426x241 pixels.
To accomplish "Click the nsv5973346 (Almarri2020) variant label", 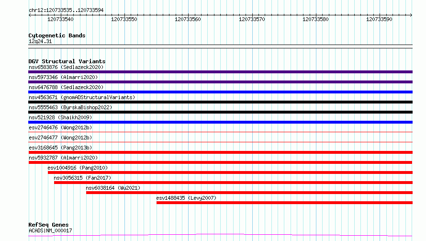I will click(63, 77).
